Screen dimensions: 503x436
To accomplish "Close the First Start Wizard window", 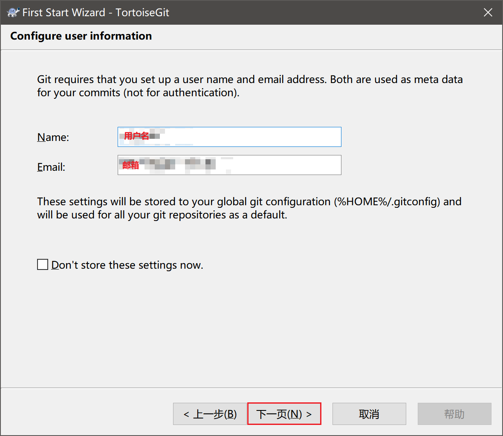I will (x=488, y=12).
